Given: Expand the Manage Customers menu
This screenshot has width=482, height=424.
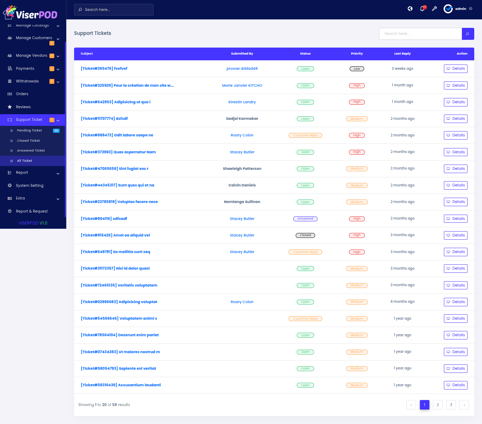Looking at the screenshot, I should 34,38.
